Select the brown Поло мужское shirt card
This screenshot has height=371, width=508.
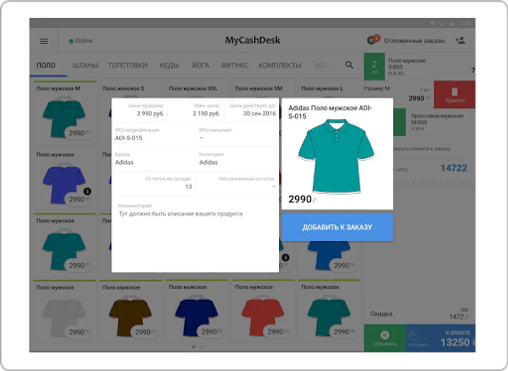click(x=131, y=311)
